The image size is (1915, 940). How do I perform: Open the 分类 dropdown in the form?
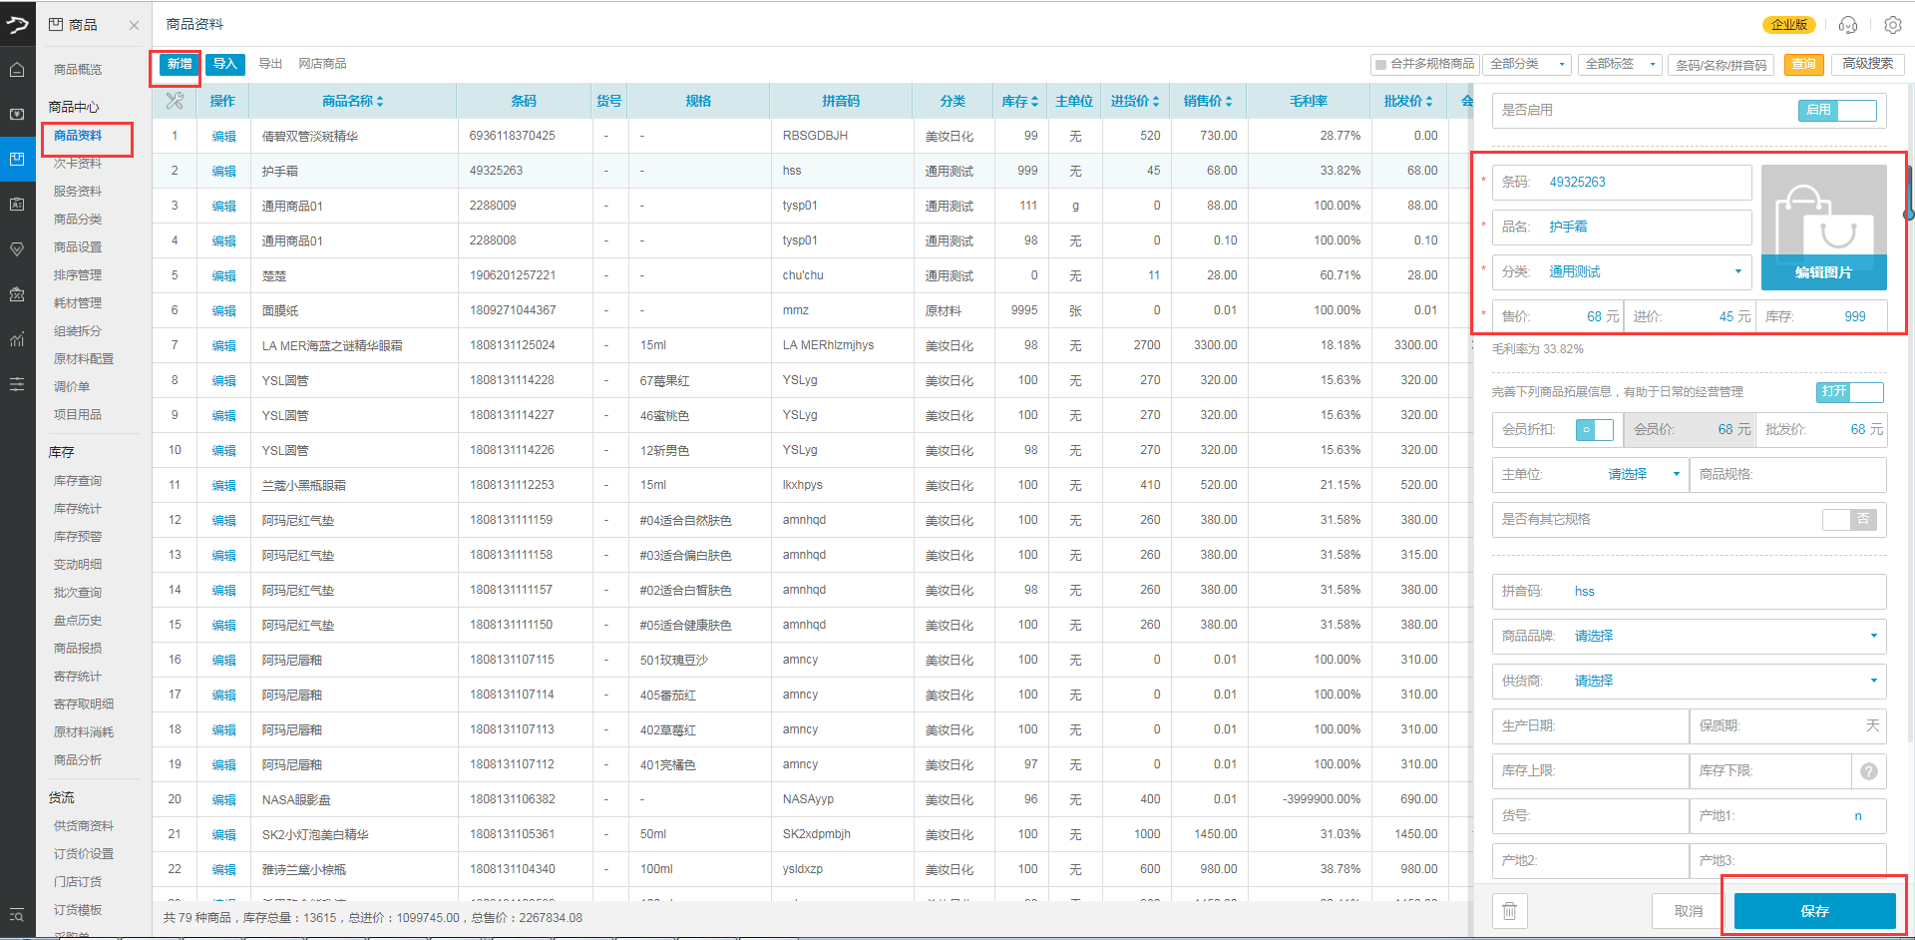(1622, 271)
